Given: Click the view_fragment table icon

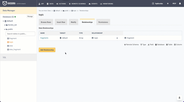Looking at the screenshot, I should point(8,50).
